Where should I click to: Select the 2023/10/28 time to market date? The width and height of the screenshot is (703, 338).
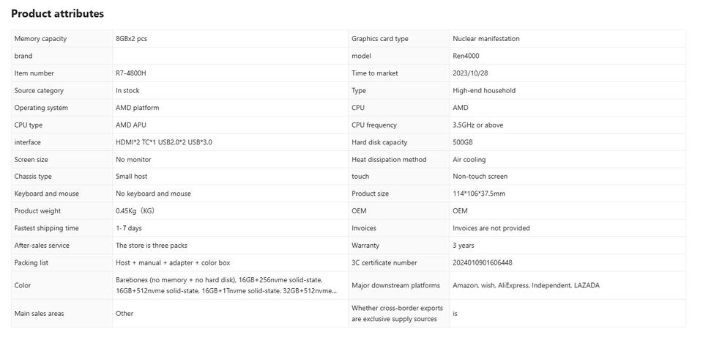470,73
